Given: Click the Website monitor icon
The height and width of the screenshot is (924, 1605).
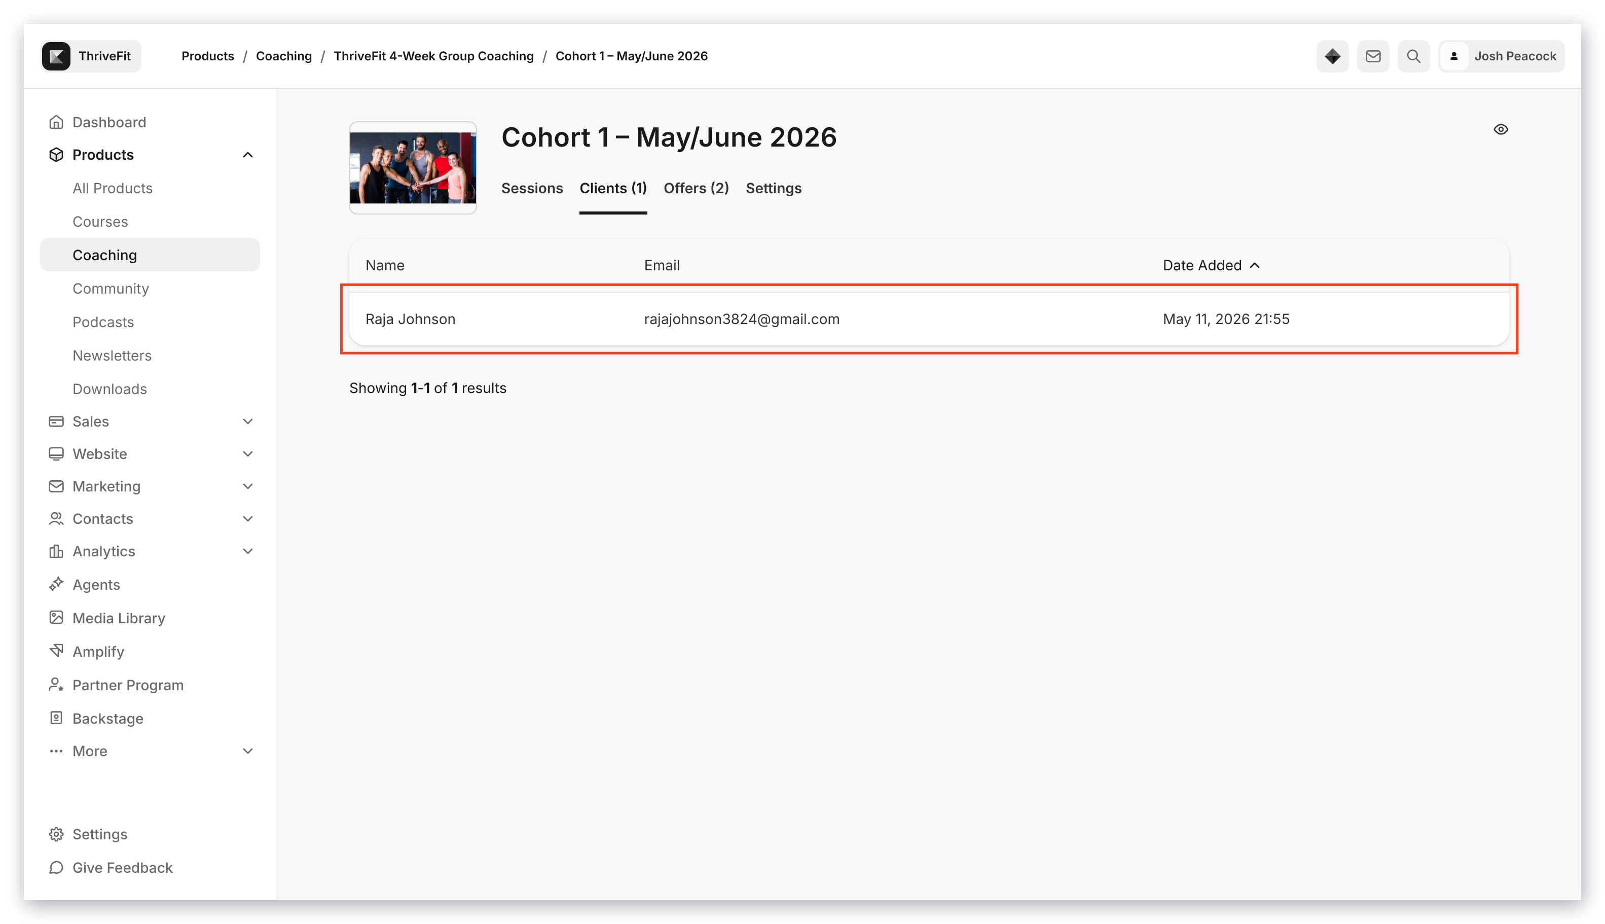Looking at the screenshot, I should click(x=56, y=454).
